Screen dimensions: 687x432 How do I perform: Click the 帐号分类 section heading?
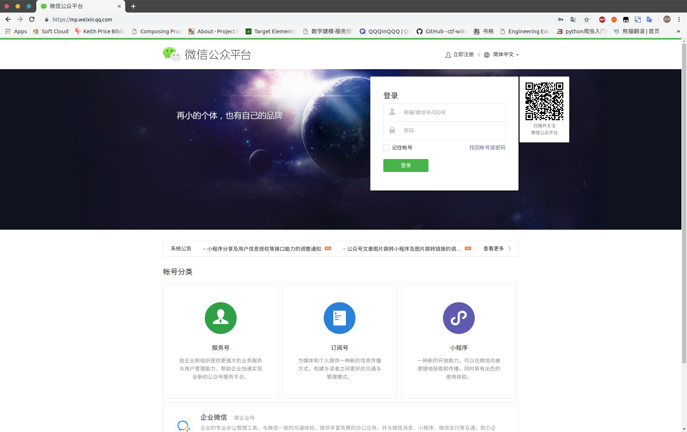coord(178,272)
